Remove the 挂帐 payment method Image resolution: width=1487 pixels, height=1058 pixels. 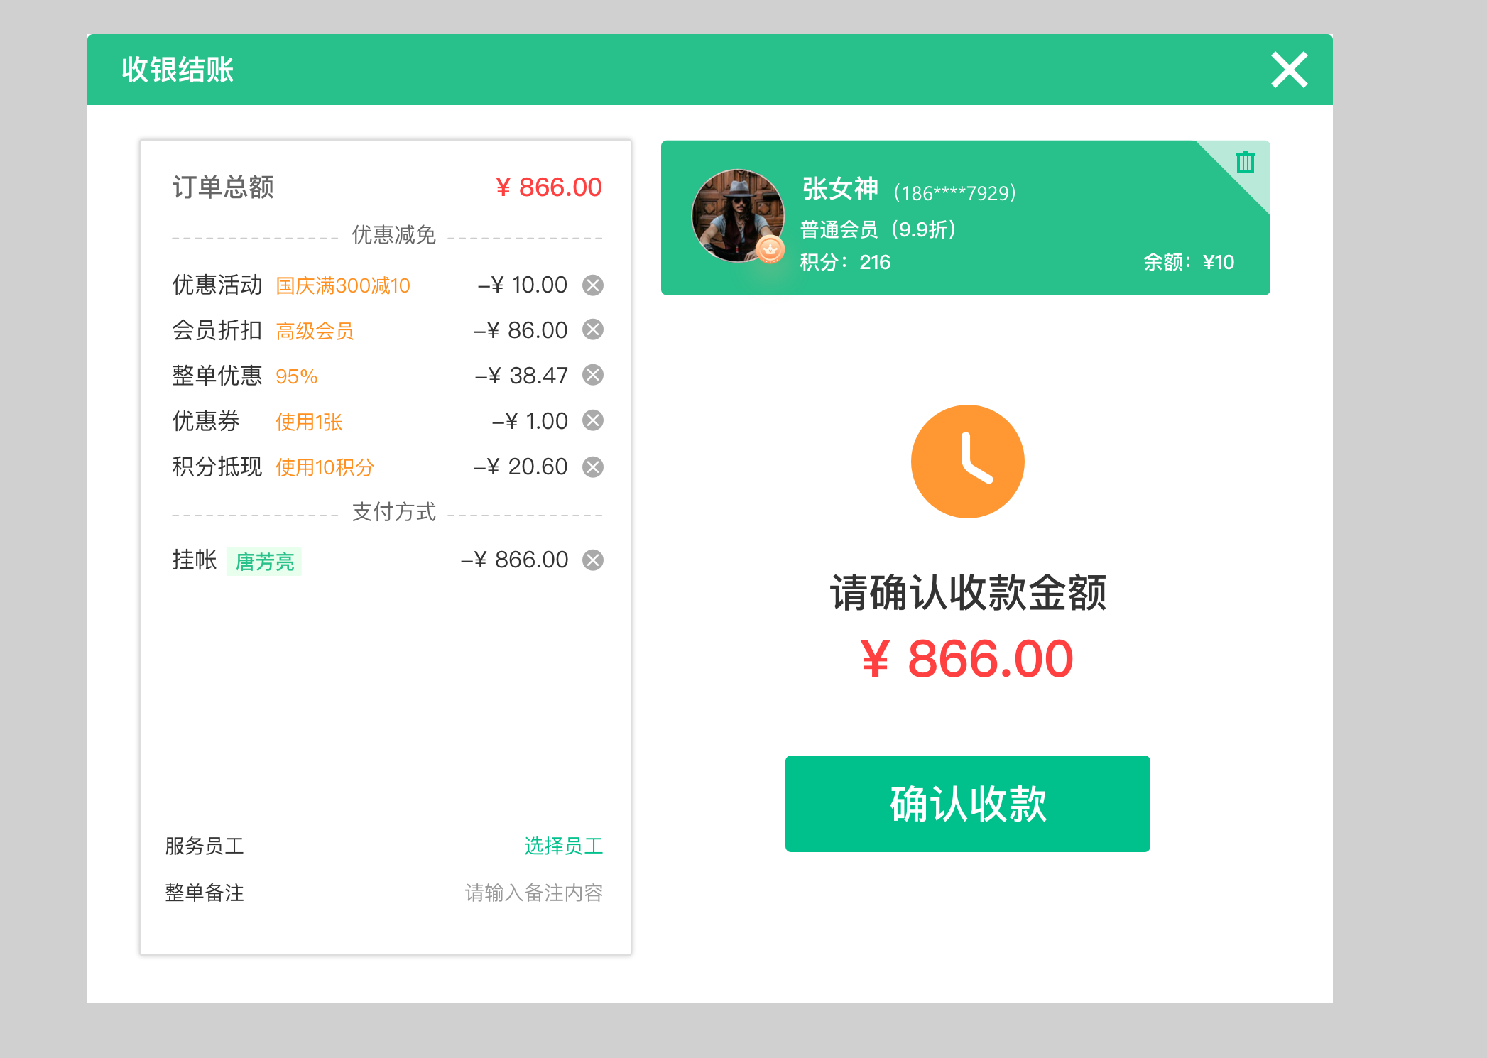594,560
